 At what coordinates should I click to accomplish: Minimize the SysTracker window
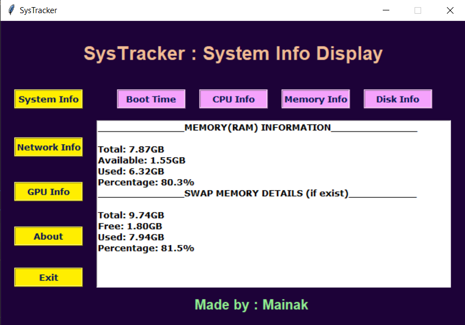coord(386,10)
